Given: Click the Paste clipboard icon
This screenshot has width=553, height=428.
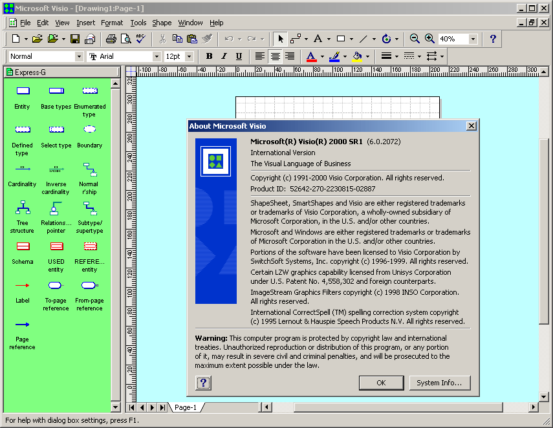Looking at the screenshot, I should [x=192, y=39].
